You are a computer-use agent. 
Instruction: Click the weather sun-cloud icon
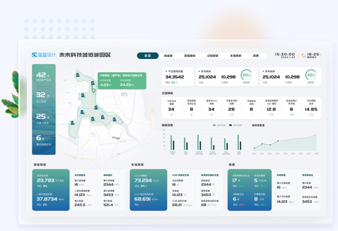303,55
